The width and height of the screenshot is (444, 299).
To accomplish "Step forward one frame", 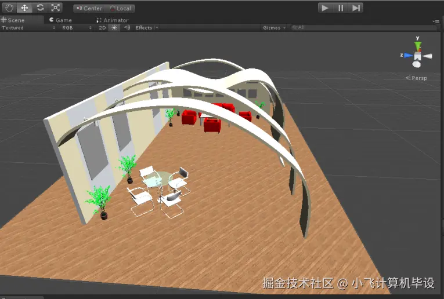I will [356, 8].
